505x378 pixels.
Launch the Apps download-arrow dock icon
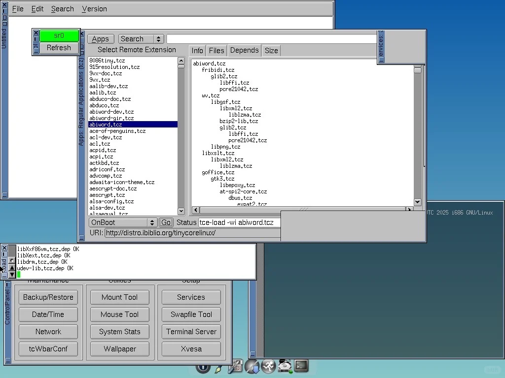[252, 366]
